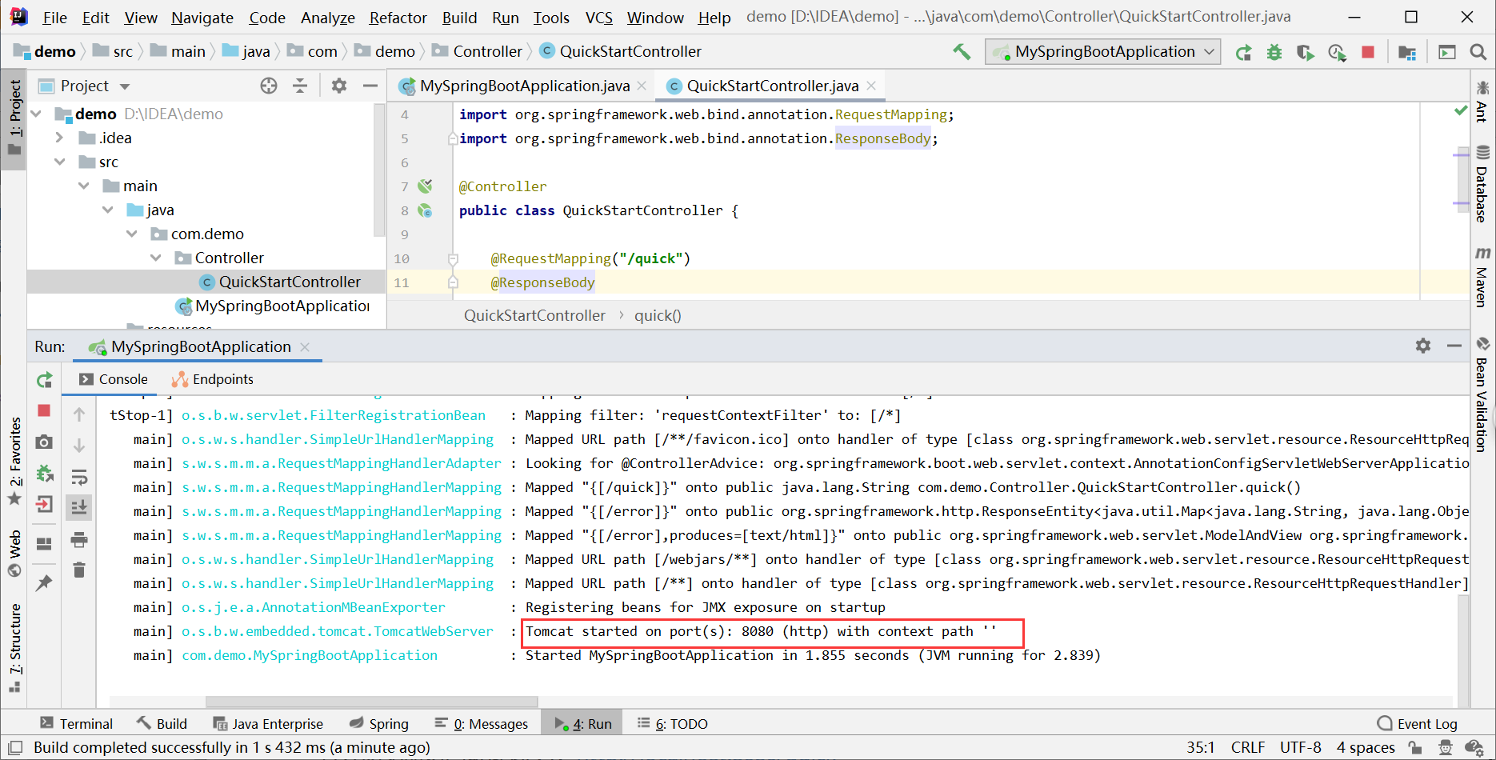Select QuickStartController in the project tree
Image resolution: width=1496 pixels, height=760 pixels.
(x=206, y=282)
